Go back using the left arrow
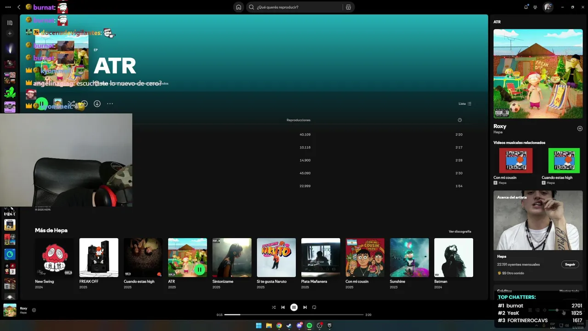The width and height of the screenshot is (588, 331). [x=19, y=7]
